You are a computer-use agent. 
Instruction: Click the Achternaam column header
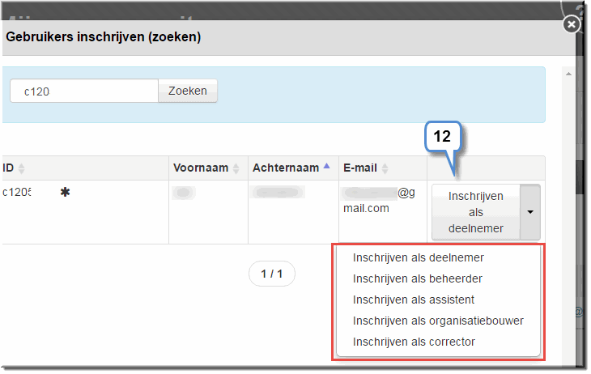click(293, 168)
